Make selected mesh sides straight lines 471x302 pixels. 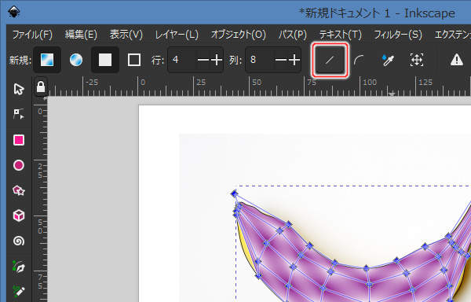click(330, 60)
